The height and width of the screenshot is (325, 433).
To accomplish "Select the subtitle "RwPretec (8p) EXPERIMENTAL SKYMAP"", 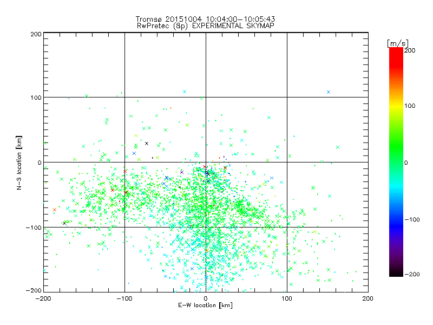I will tap(206, 25).
